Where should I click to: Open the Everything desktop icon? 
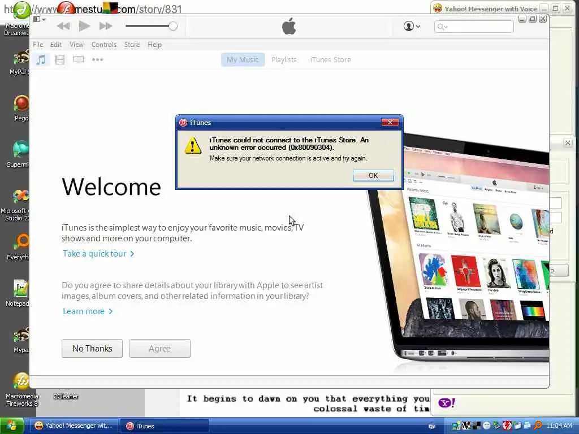(19, 248)
